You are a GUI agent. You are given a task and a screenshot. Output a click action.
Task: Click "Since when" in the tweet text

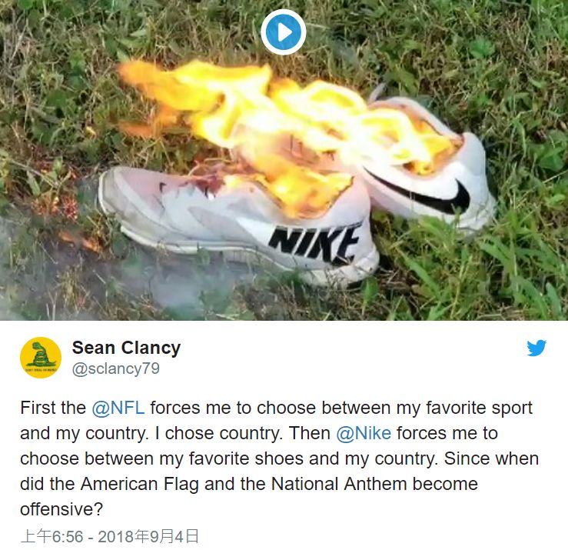pyautogui.click(x=491, y=458)
